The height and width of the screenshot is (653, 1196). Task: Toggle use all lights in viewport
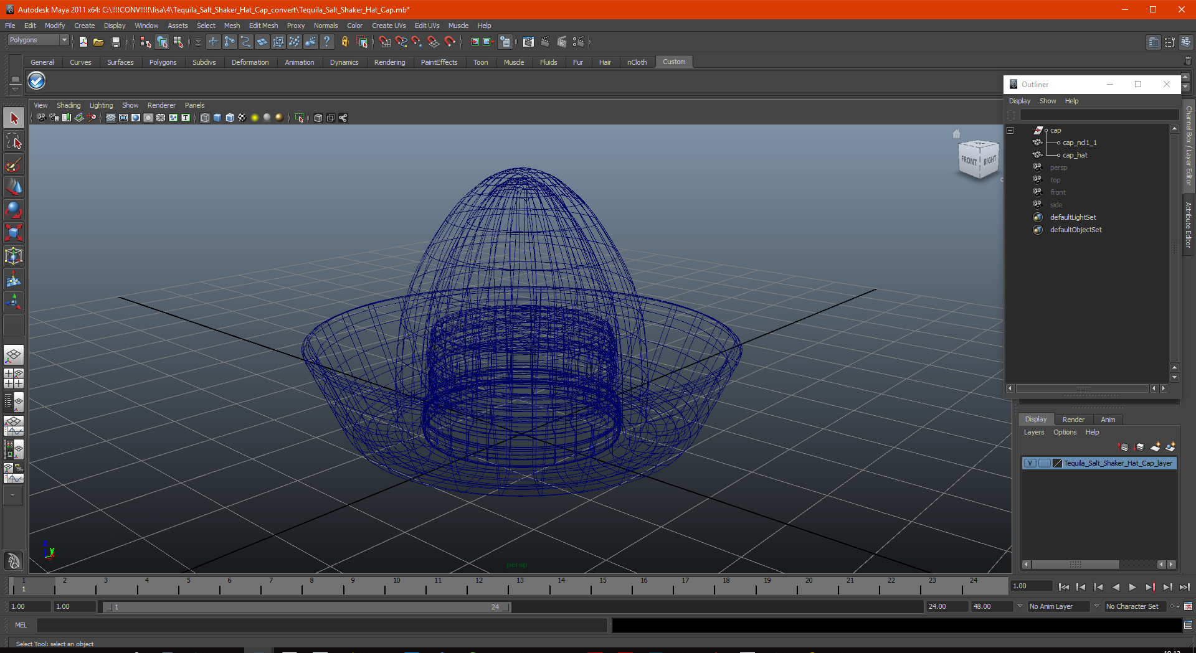click(x=255, y=118)
